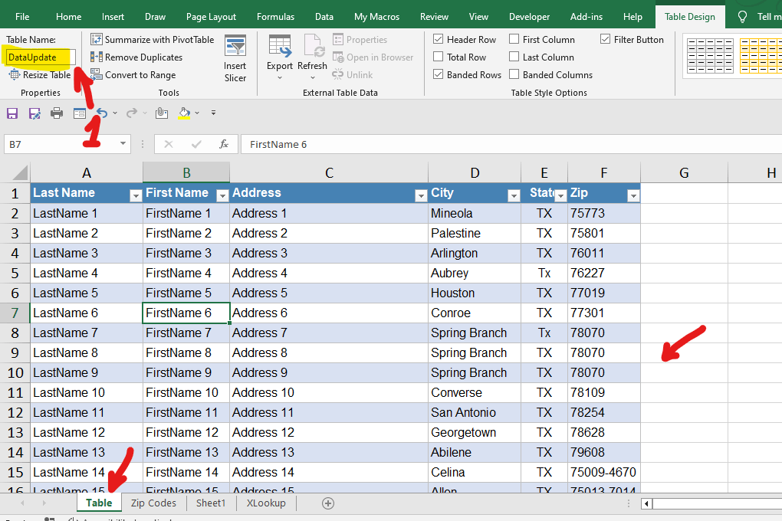Toggle the Banded Rows checkbox
The width and height of the screenshot is (782, 521).
click(439, 74)
